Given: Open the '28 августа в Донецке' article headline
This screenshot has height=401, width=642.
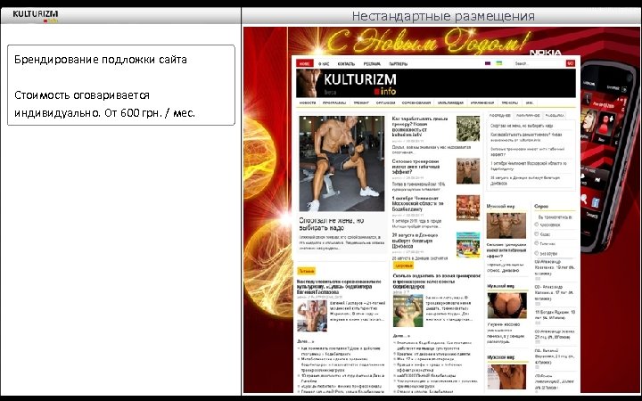Looking at the screenshot, I should (x=416, y=241).
